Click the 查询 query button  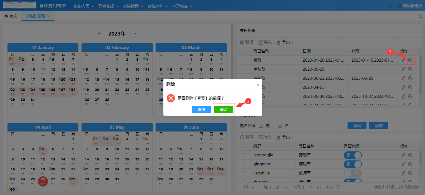357,125
